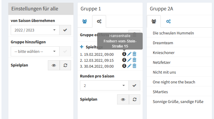Click the Gruppe 2A panel title
214x119 pixels.
(x=161, y=9)
